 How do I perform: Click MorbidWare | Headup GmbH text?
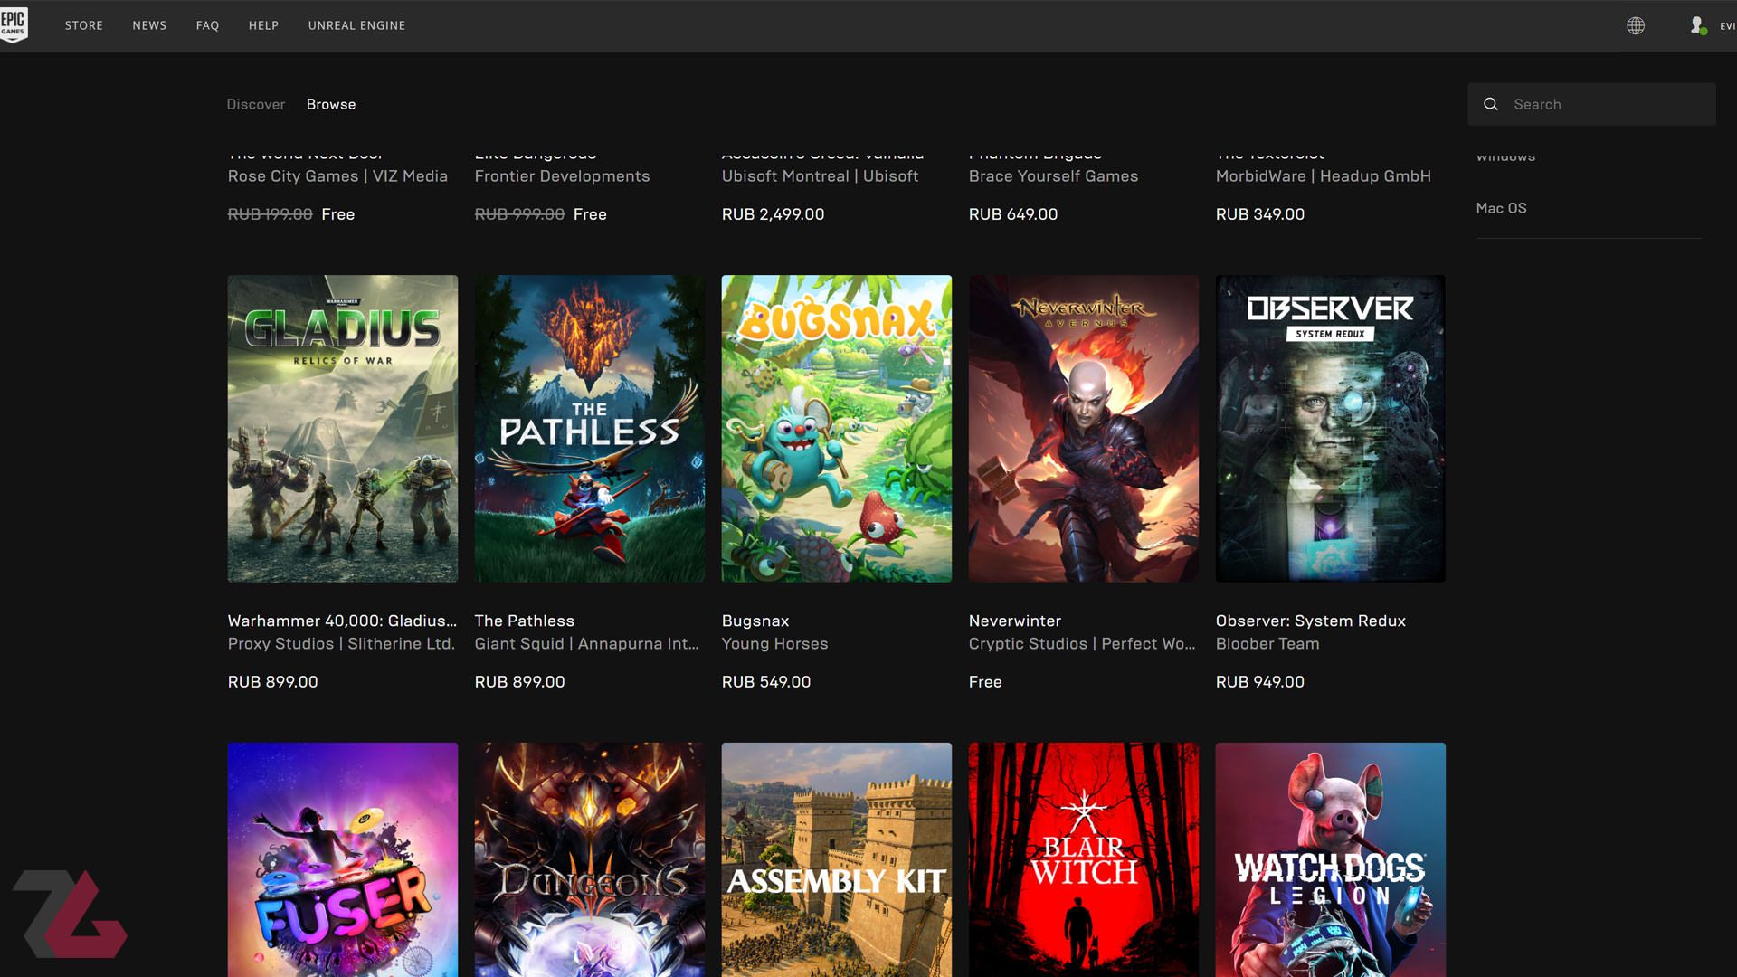(x=1324, y=175)
